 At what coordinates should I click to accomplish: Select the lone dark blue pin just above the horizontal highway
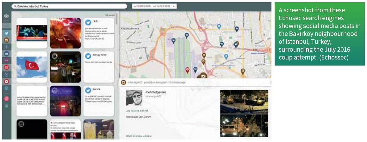coord(221,44)
